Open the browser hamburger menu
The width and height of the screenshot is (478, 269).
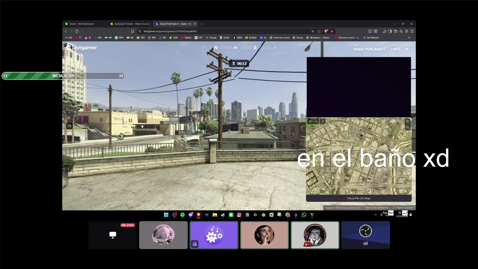(x=412, y=31)
